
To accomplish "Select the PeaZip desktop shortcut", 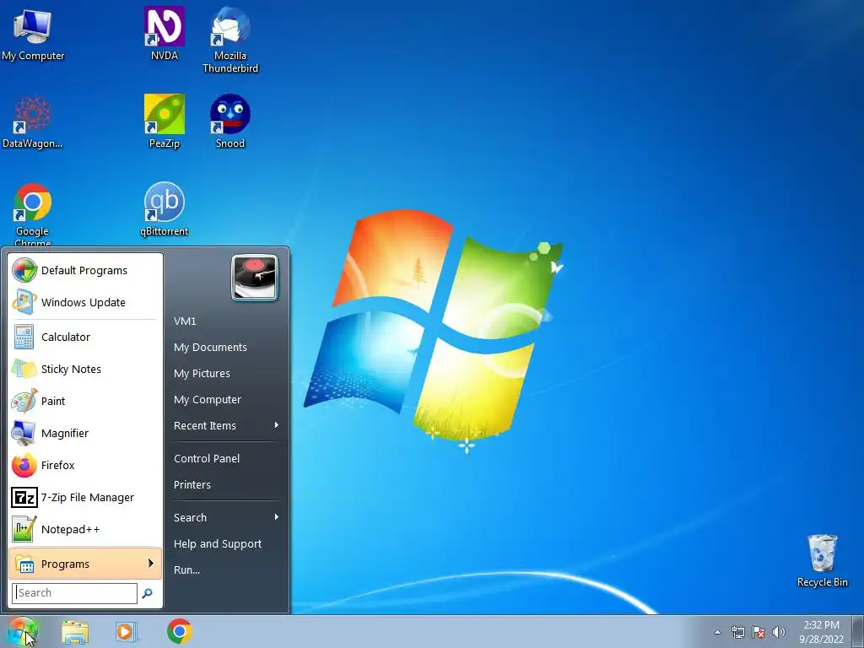I will (x=165, y=121).
